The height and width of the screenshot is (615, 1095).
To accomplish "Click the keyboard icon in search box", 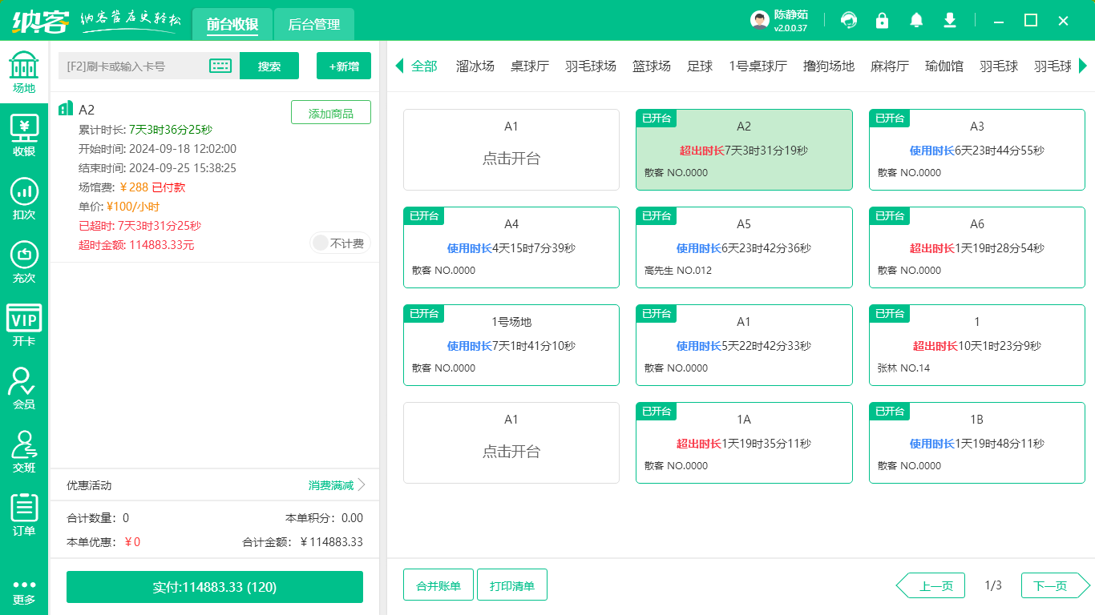I will (220, 66).
